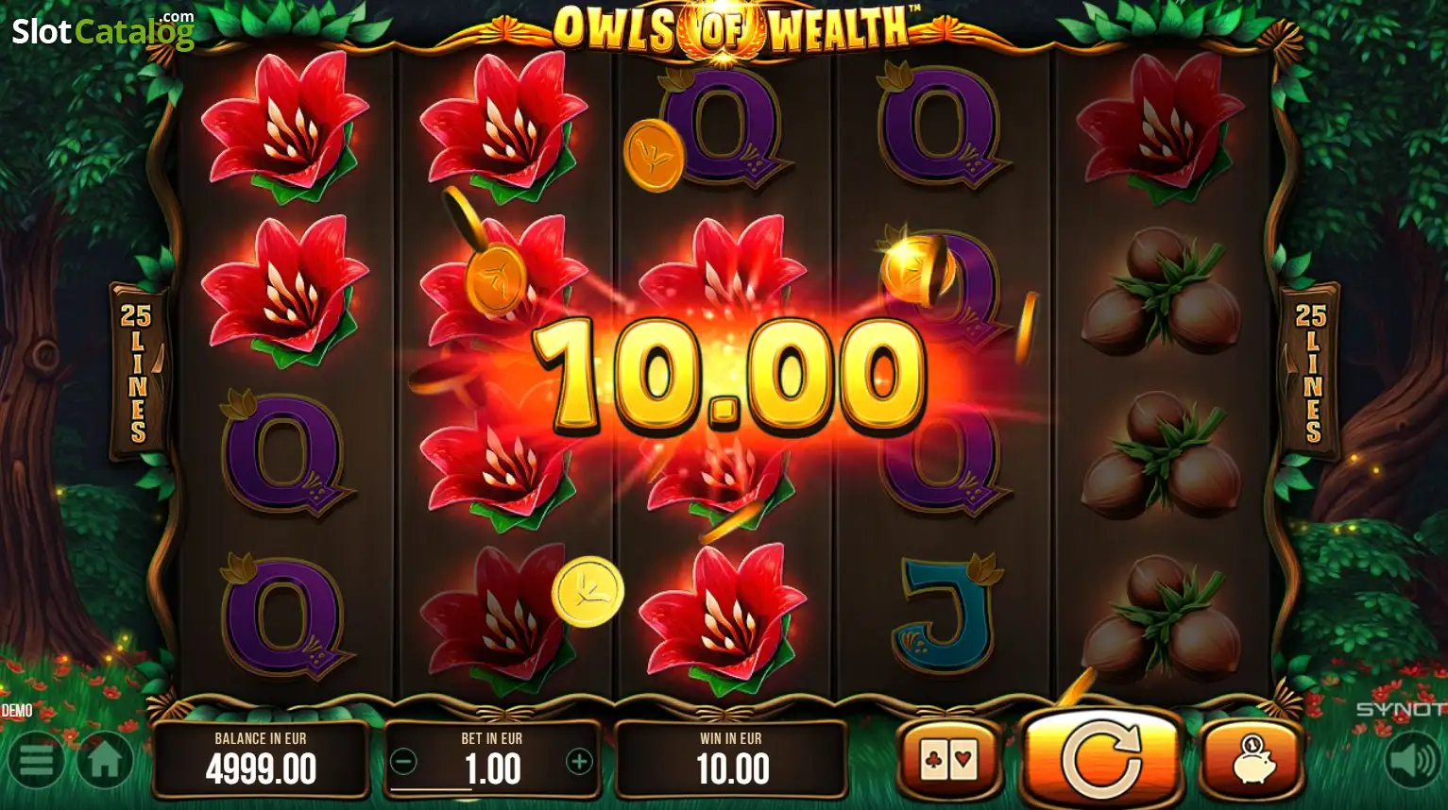Click the SYNOT provider logo
Screen dimensions: 1448x810
(1402, 709)
